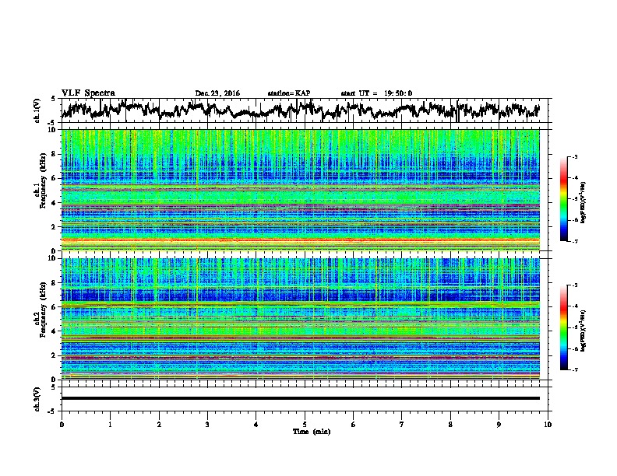Click the "ch.3(V)" axis label
Image resolution: width=617 pixels, height=476 pixels.
[37, 399]
